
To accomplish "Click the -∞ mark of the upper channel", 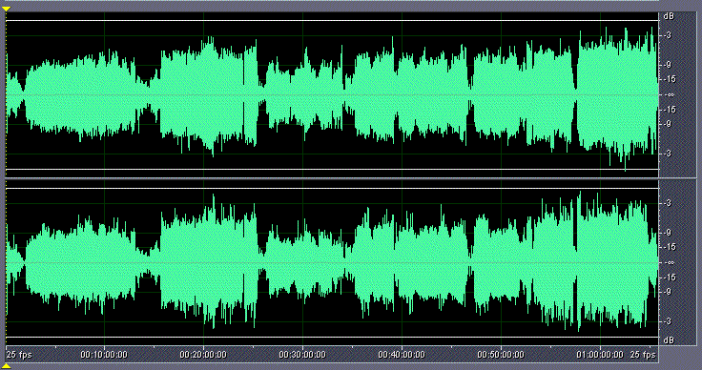I will point(670,94).
